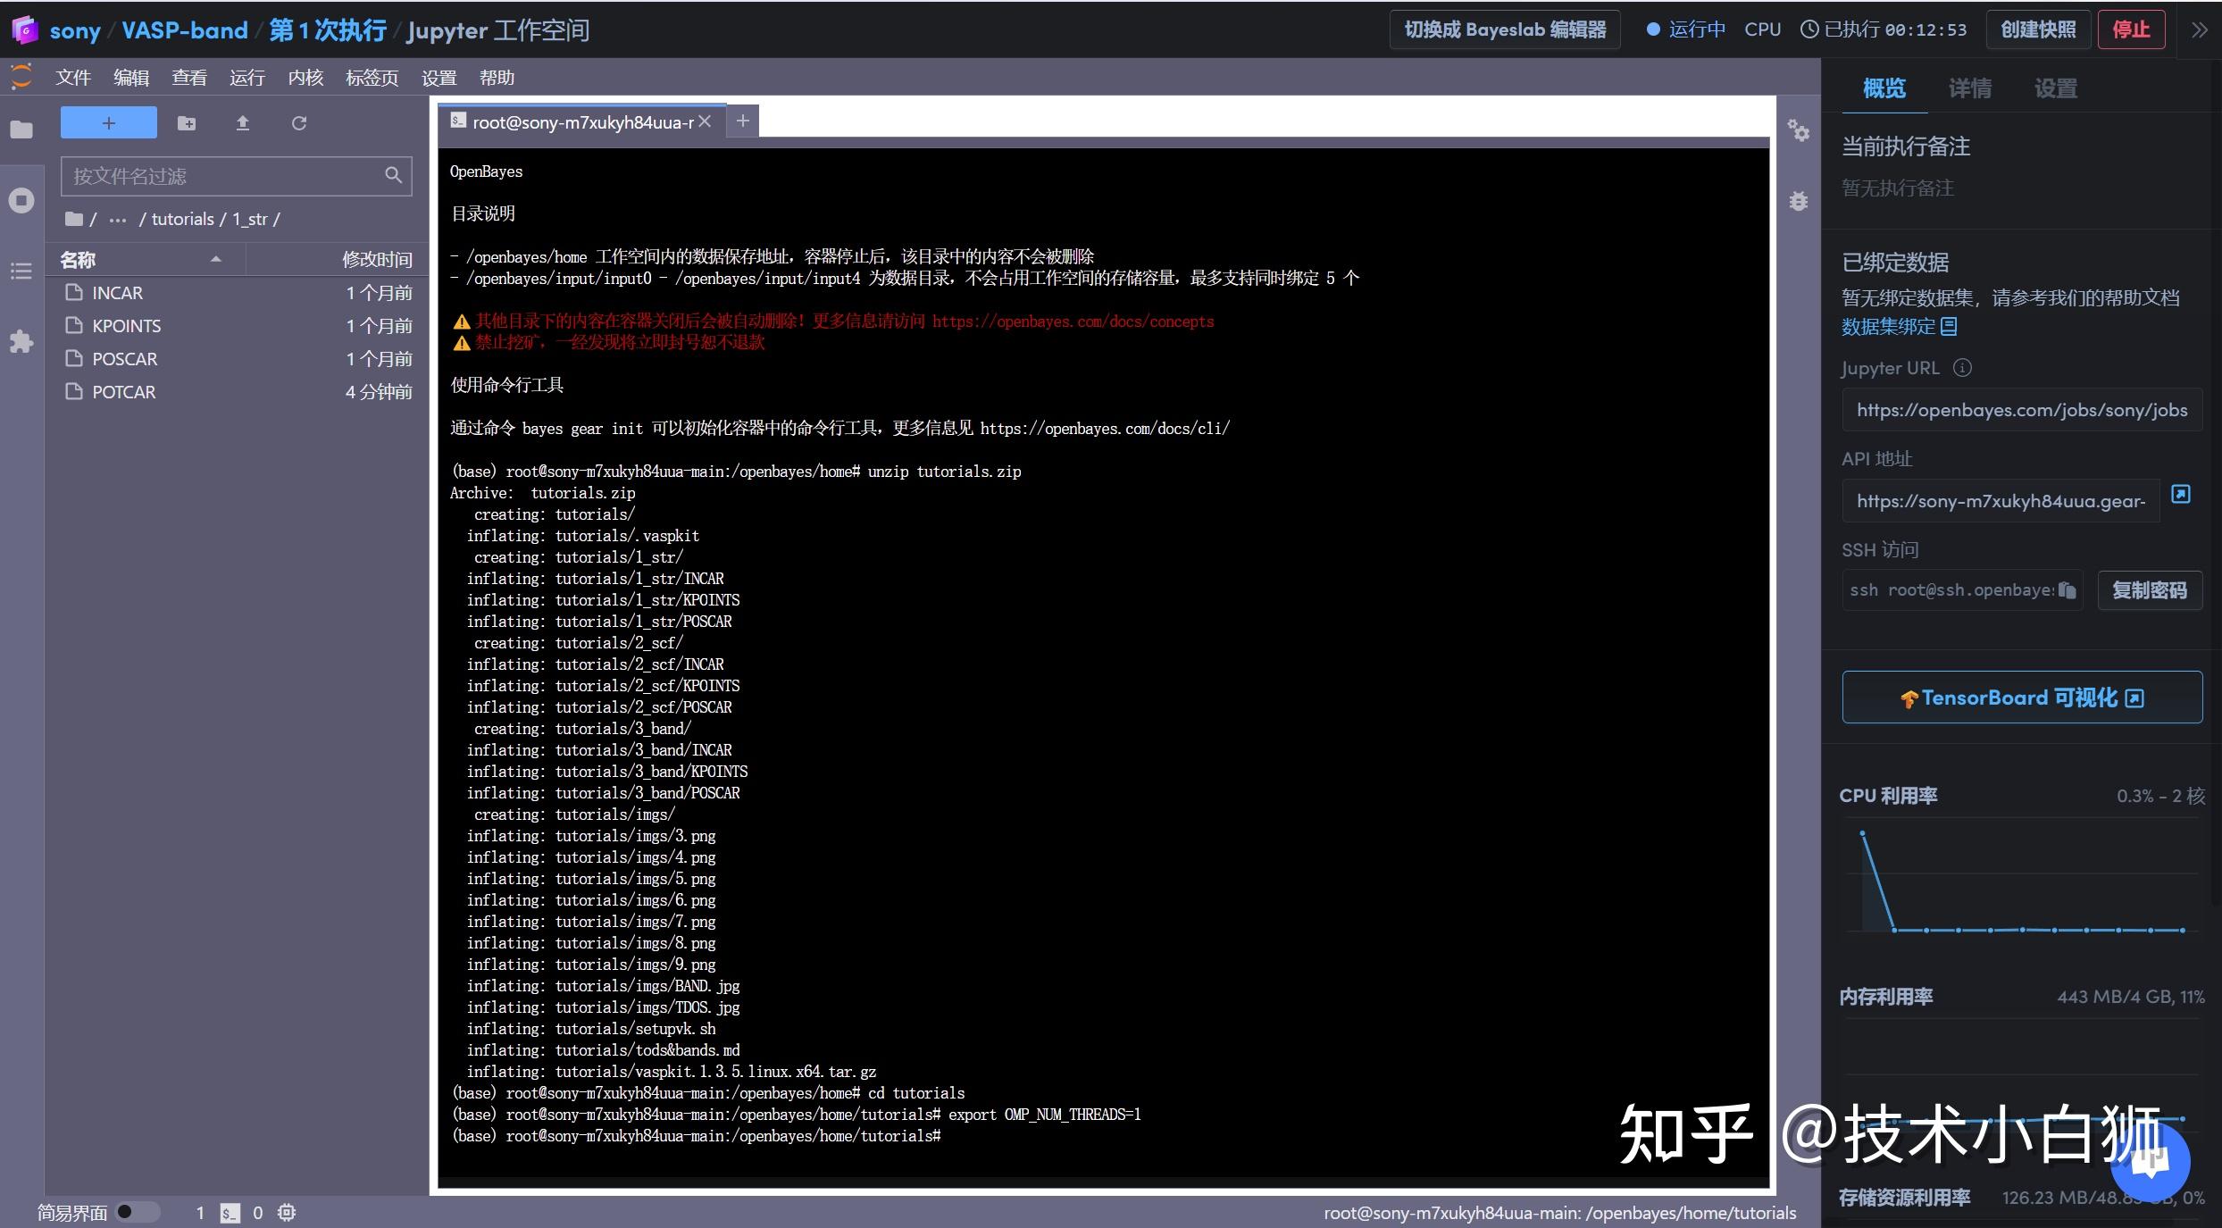Screen dimensions: 2222x1228
Task: Open the extension manager puzzle icon
Action: 21,341
